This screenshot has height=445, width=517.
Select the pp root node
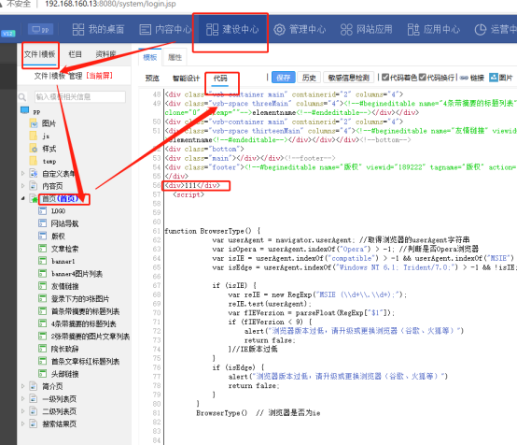pos(31,111)
